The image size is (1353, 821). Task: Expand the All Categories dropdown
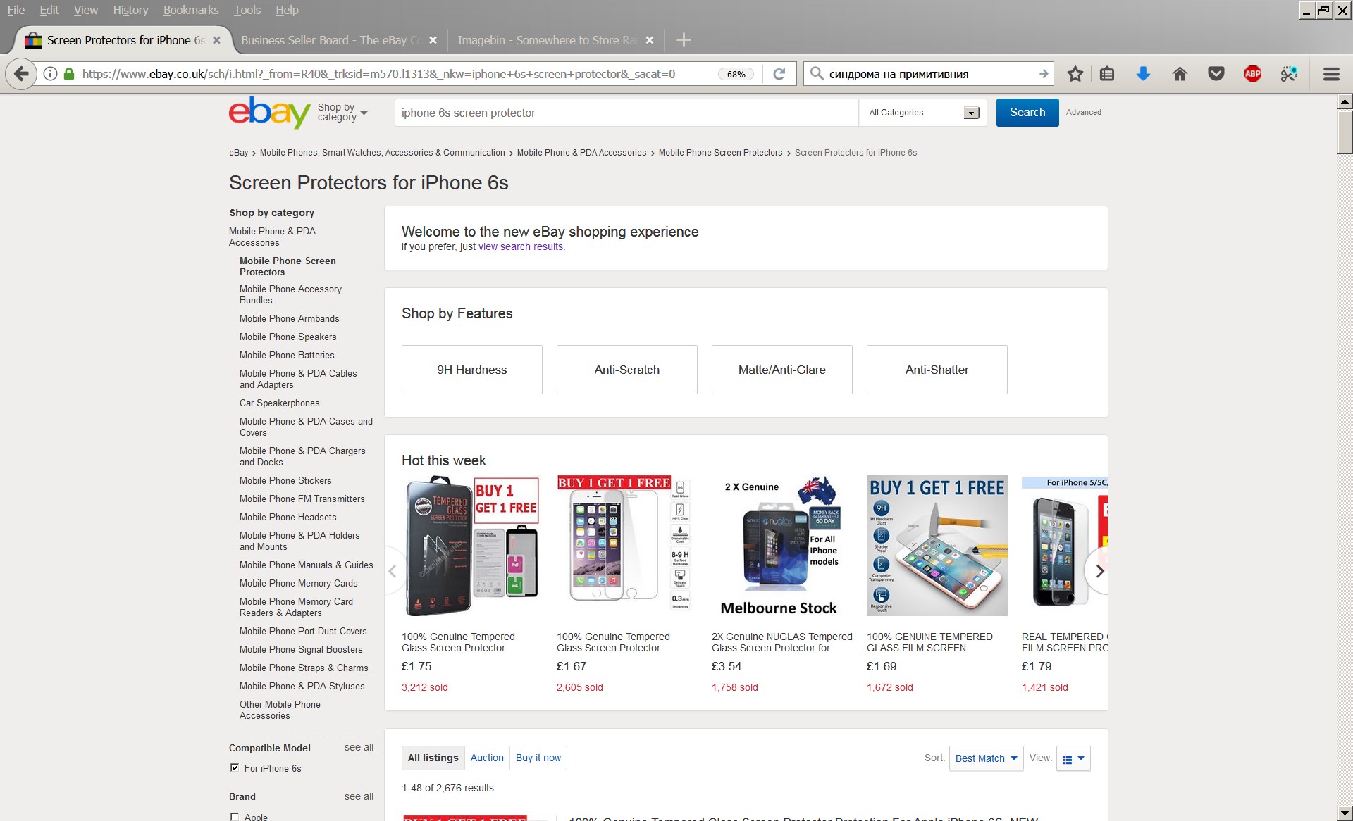click(x=922, y=113)
